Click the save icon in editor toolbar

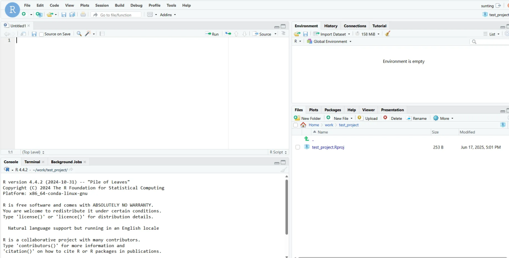(x=34, y=34)
